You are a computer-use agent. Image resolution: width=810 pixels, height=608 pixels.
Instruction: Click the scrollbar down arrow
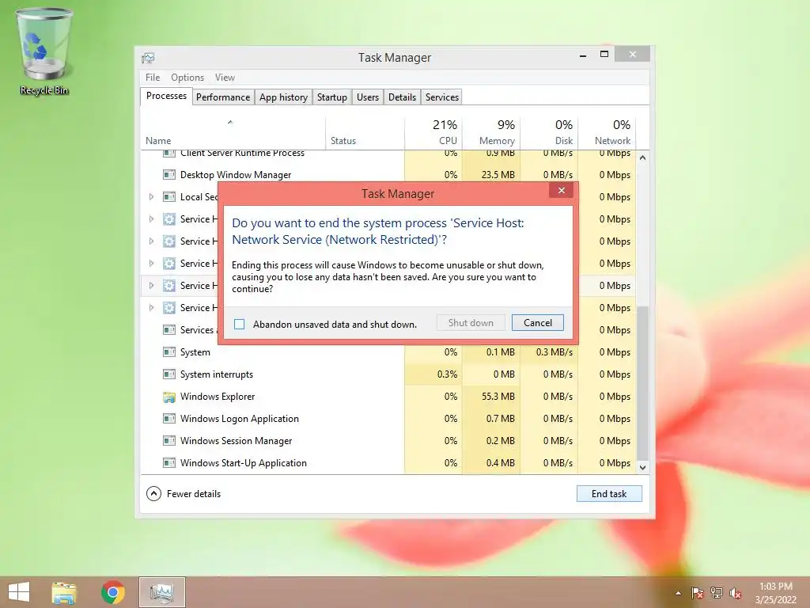point(642,467)
